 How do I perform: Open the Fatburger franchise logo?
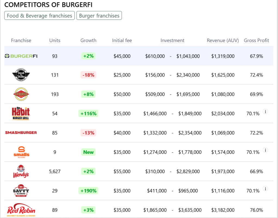pyautogui.click(x=21, y=94)
